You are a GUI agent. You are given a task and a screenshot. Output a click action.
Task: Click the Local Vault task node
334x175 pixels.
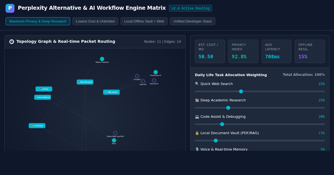point(37,126)
